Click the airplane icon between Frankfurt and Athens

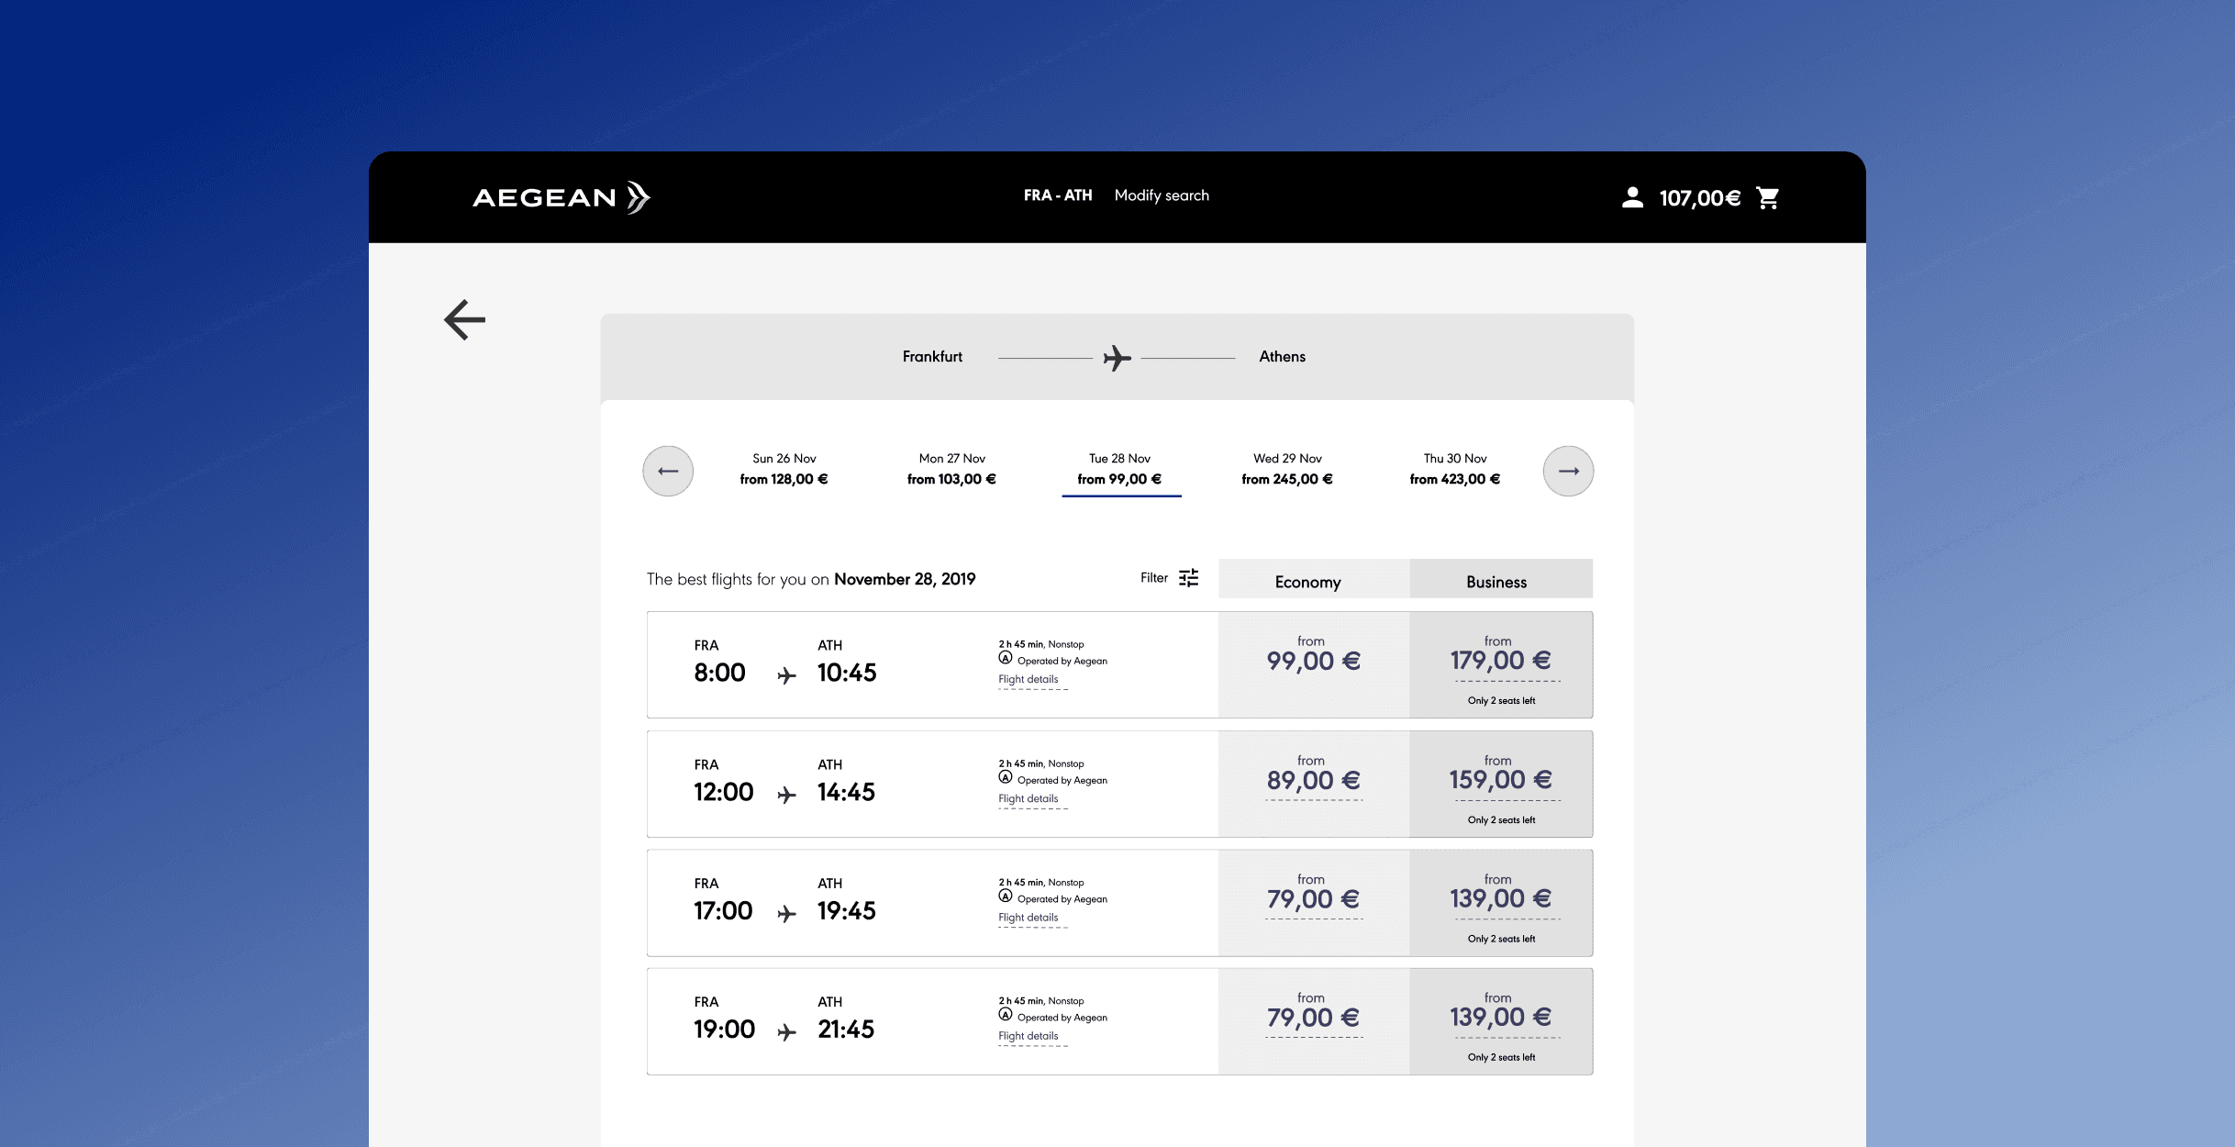pos(1117,358)
